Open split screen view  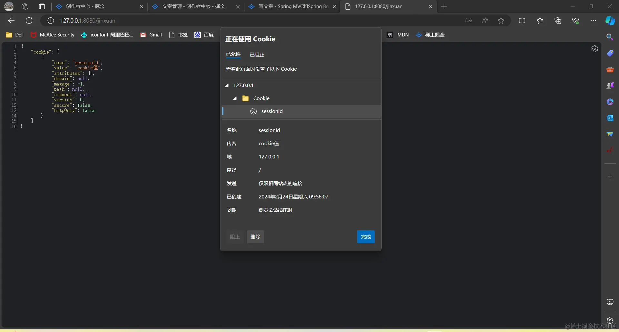coord(522,21)
